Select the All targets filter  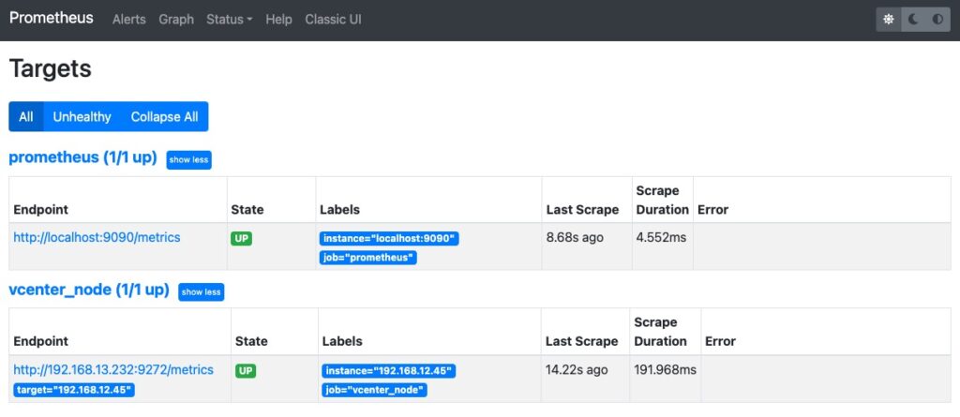point(25,116)
